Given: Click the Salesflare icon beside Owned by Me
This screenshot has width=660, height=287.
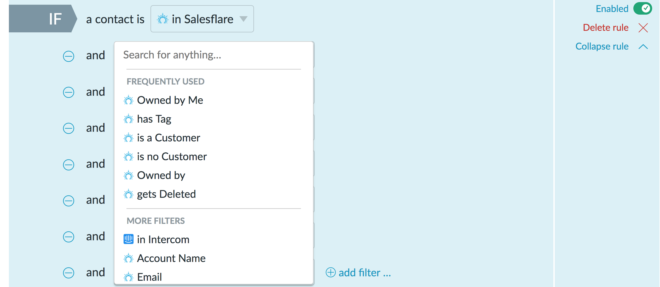Looking at the screenshot, I should [128, 100].
